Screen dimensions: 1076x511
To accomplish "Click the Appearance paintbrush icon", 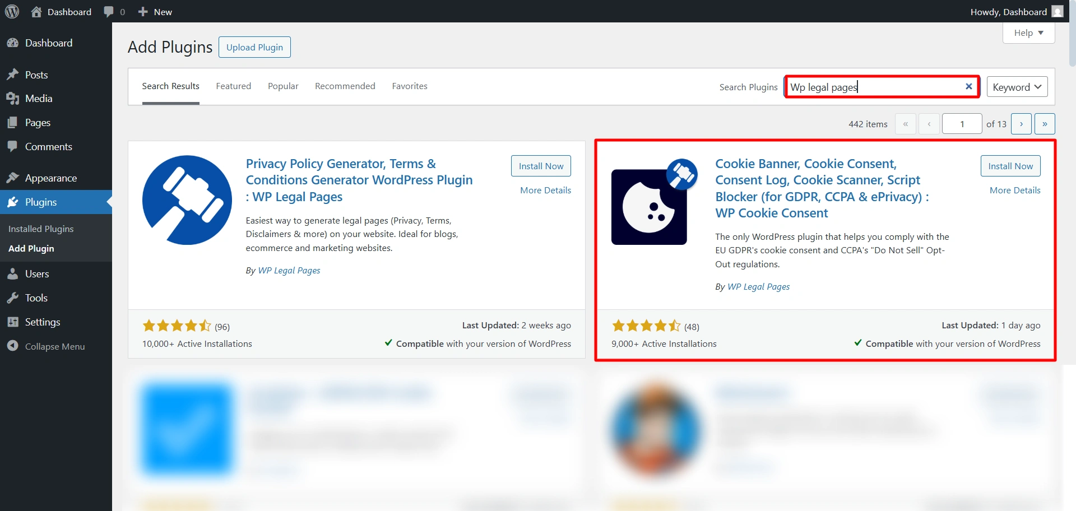I will coord(13,178).
